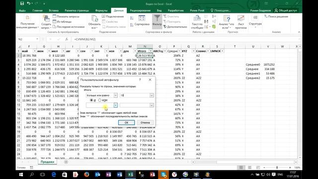The image size is (318, 179).
Task: Open the май column filter dropdown
Action: [34, 51]
